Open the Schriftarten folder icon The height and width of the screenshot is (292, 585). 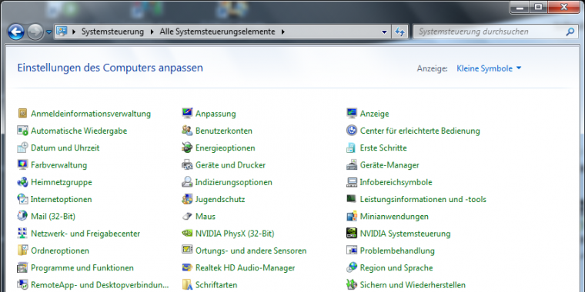click(x=187, y=284)
